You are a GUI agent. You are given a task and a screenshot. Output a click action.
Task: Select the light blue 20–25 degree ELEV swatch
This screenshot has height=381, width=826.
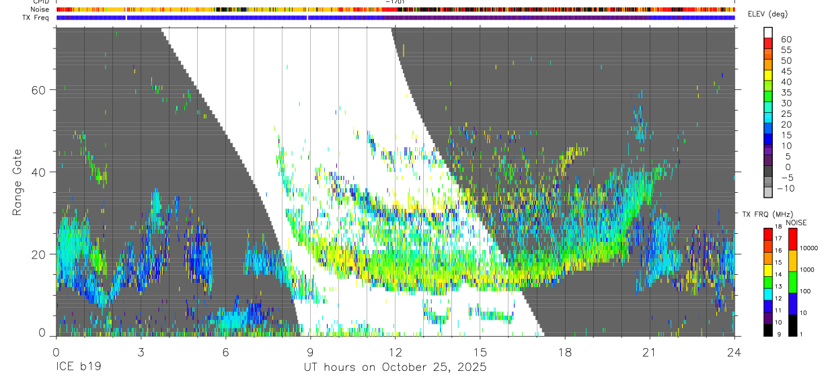769,119
